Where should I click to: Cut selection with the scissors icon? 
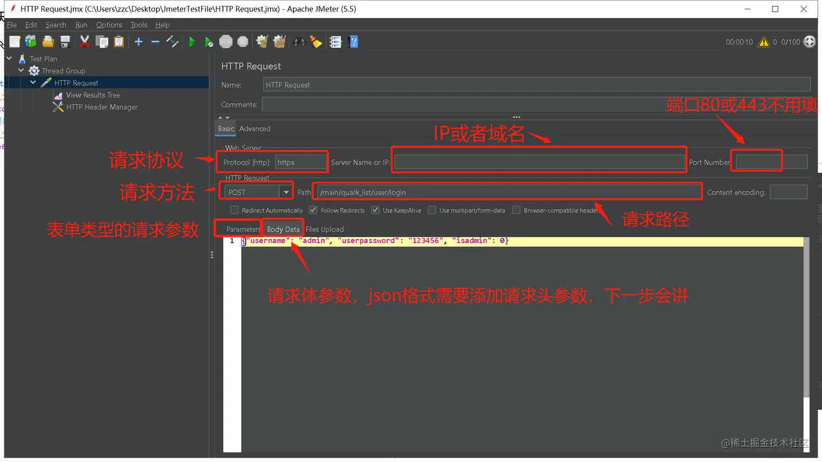click(85, 42)
